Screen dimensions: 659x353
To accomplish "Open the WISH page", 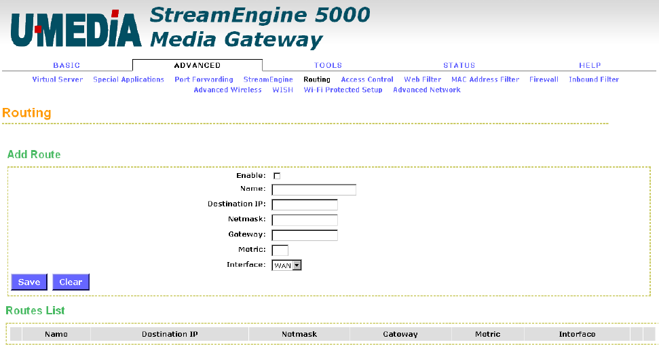I will coord(282,90).
